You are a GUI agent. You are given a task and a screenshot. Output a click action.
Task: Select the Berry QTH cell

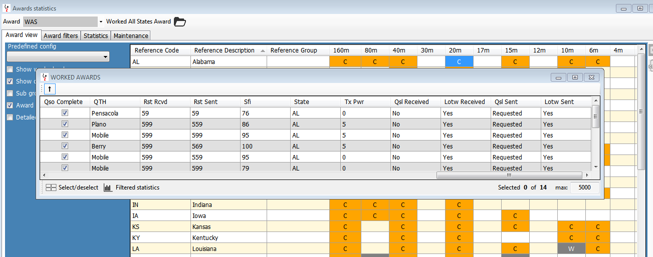(115, 146)
